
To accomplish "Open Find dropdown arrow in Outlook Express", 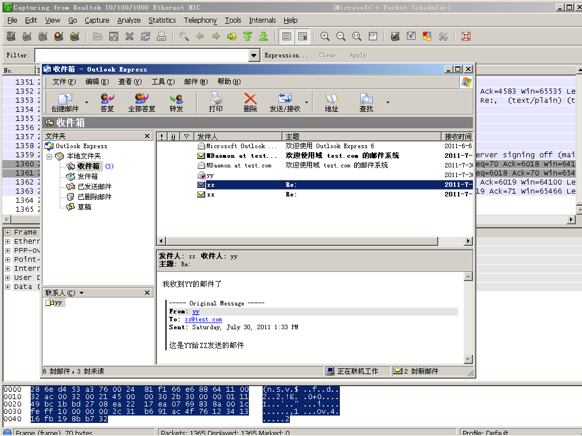I will pos(388,102).
